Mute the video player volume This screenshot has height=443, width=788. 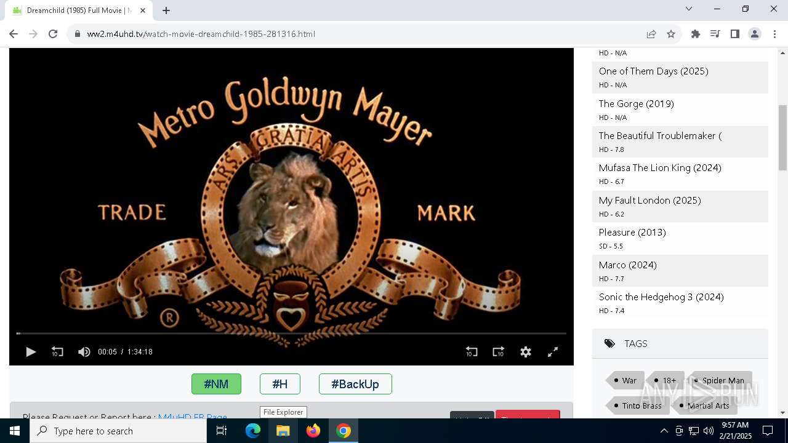point(84,352)
